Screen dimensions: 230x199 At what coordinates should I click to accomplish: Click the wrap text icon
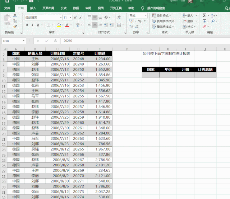[119, 17]
